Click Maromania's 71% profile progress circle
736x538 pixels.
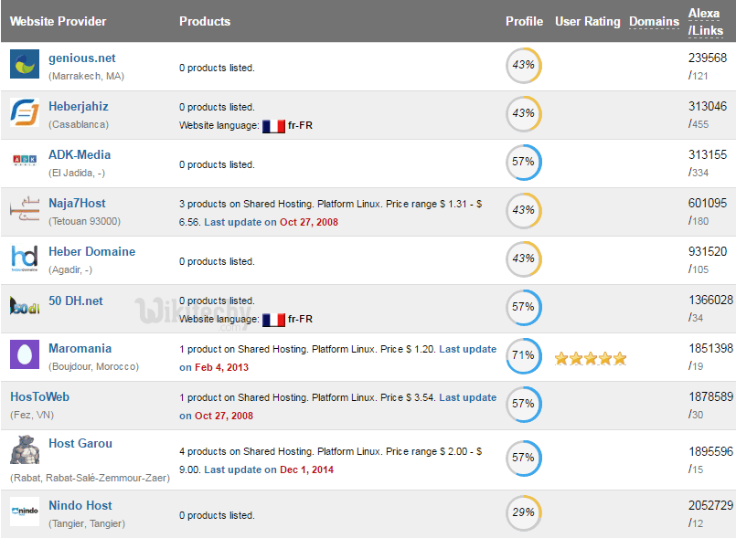(x=524, y=355)
